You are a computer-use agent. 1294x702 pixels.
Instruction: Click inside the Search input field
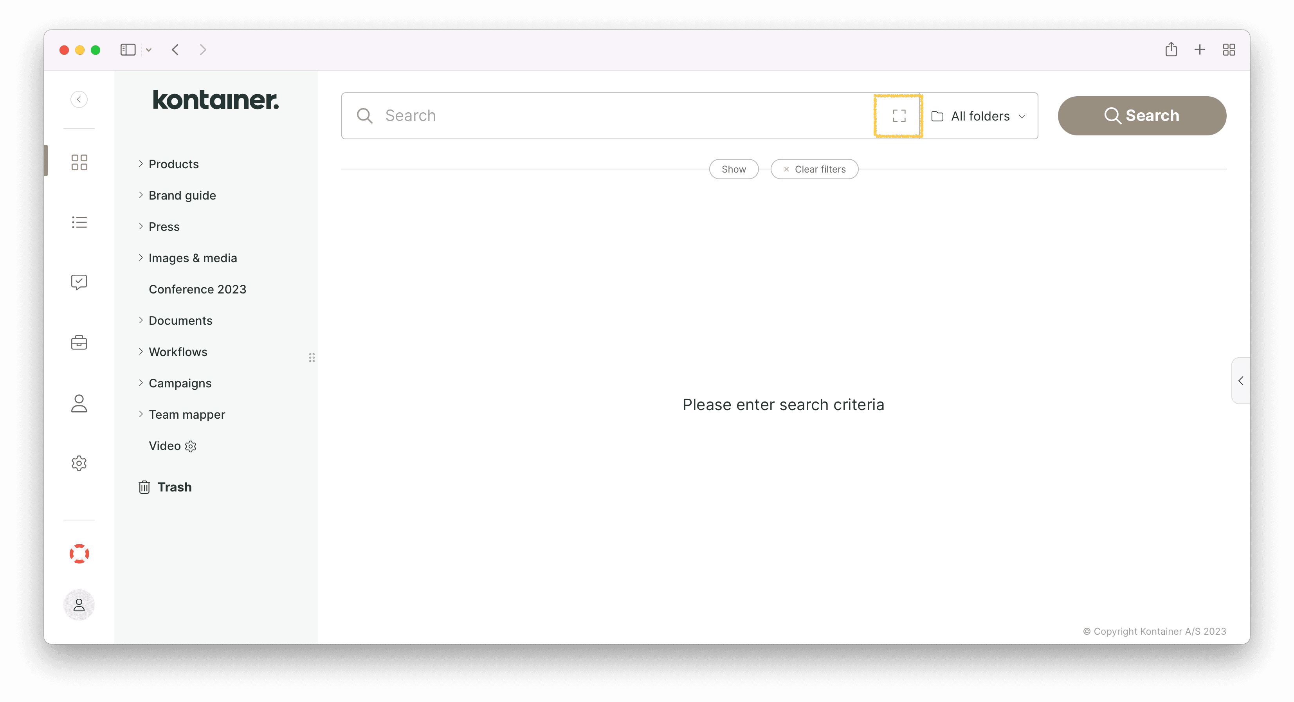553,115
